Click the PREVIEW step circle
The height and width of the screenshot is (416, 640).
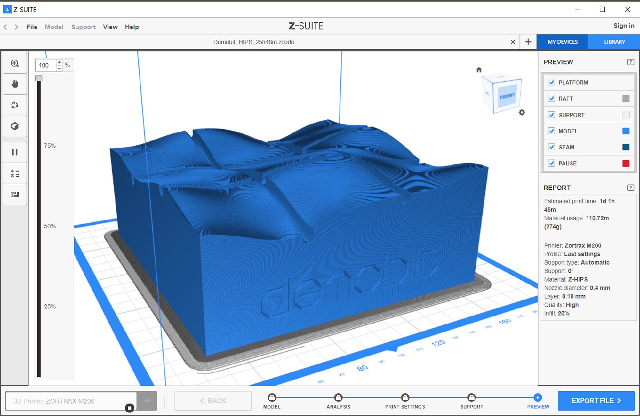click(538, 397)
